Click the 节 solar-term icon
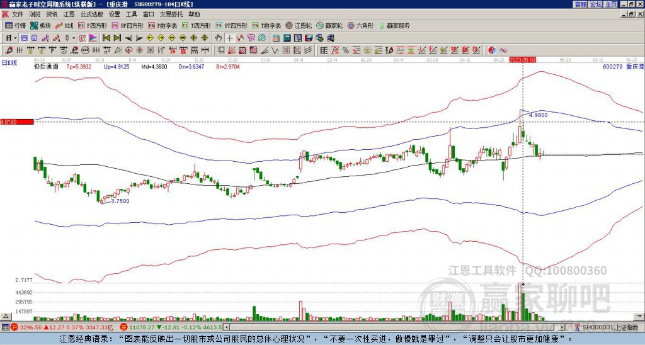This screenshot has width=645, height=345. 251,38
